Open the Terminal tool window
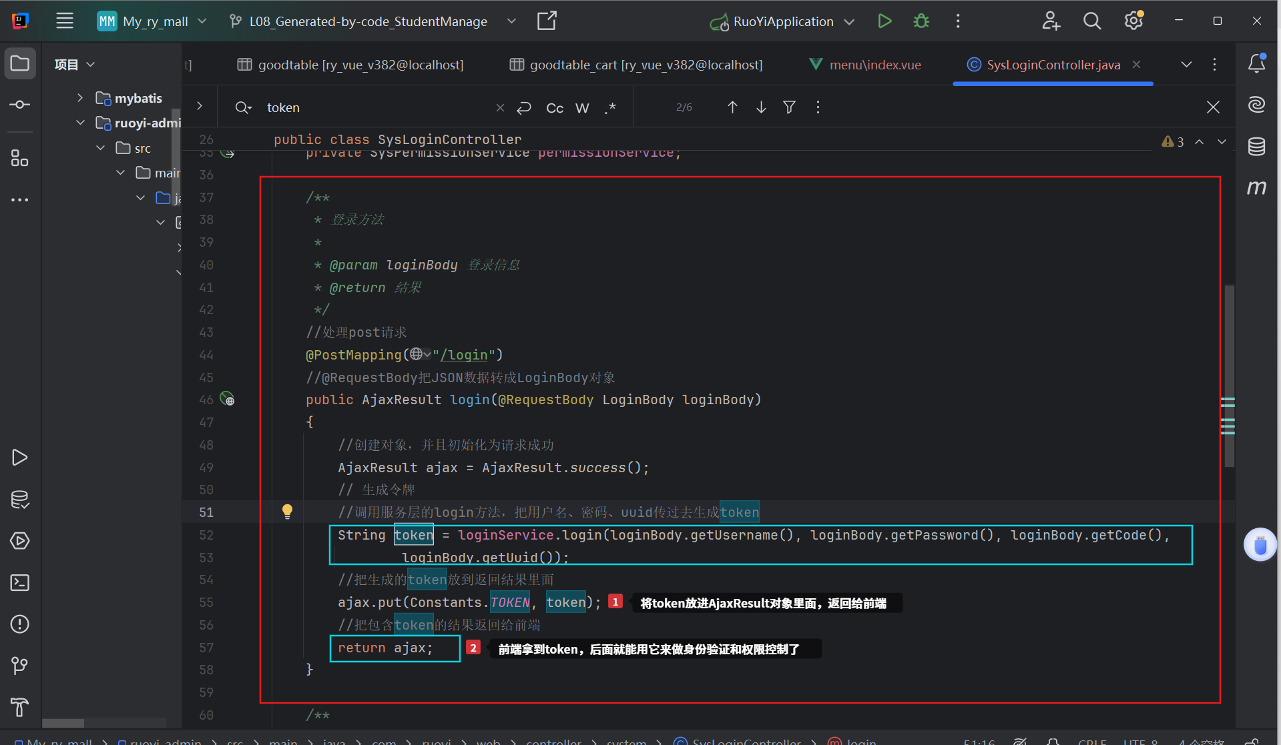 [20, 583]
